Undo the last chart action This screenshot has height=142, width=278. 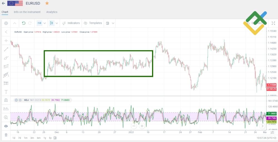(x=24, y=23)
